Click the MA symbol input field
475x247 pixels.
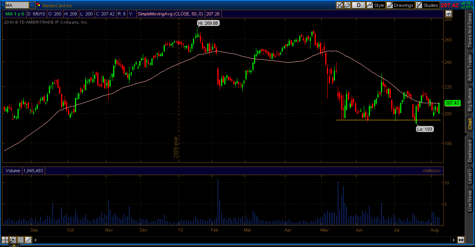pos(17,5)
